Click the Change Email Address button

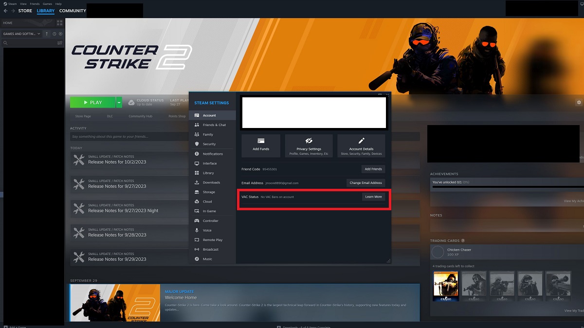pos(365,182)
